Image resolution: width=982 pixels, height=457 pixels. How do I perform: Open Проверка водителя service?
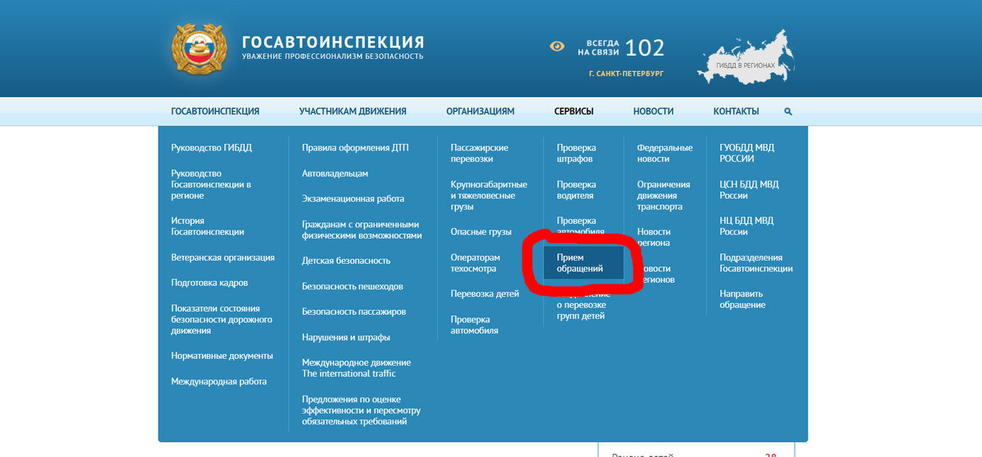pyautogui.click(x=576, y=190)
